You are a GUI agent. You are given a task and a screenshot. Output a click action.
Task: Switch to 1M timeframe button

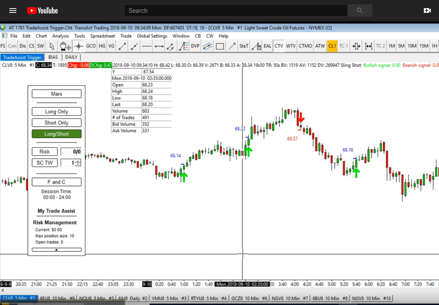pos(391,46)
